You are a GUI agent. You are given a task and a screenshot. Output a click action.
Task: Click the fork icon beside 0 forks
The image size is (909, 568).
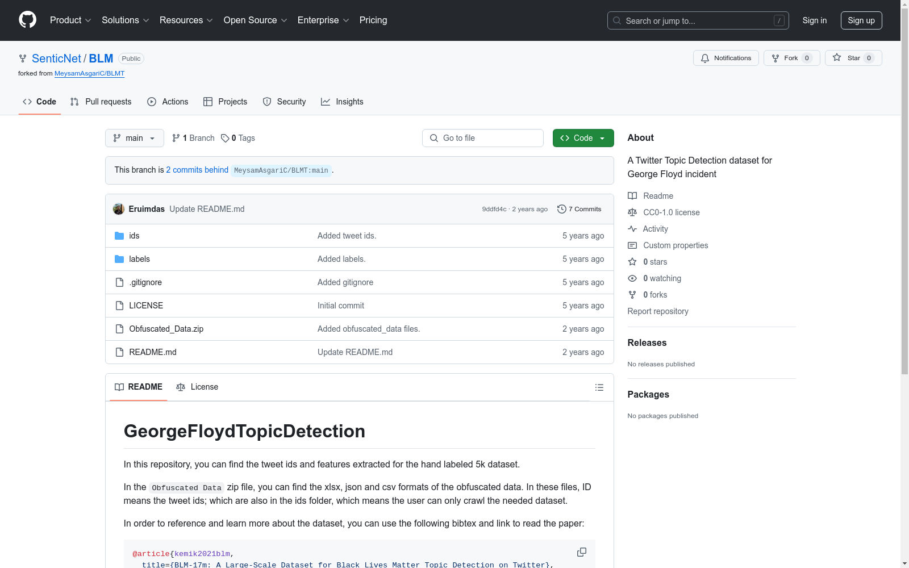(x=632, y=295)
